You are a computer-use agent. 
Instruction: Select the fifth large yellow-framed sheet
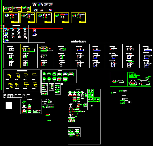tap(78, 18)
